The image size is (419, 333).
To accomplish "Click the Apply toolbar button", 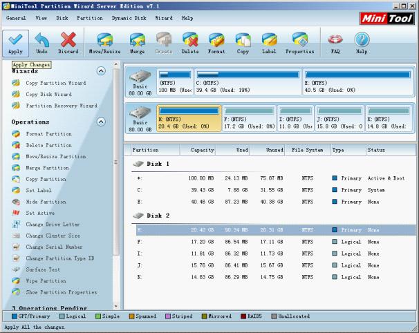I will (x=15, y=44).
